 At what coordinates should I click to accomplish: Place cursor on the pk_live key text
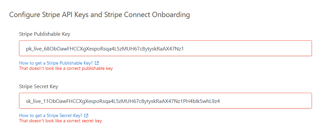click(x=105, y=49)
